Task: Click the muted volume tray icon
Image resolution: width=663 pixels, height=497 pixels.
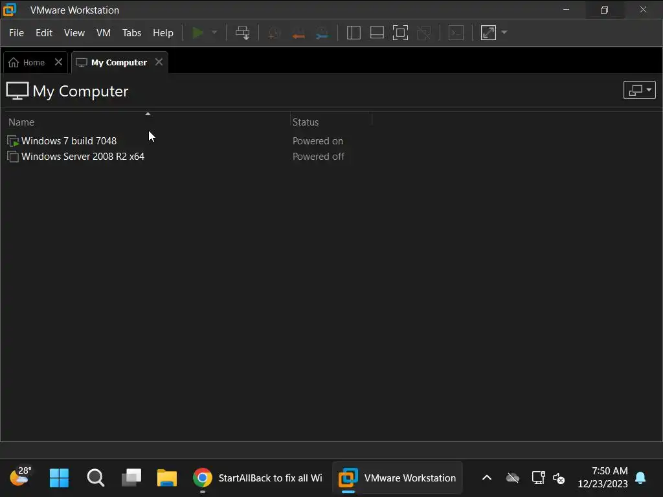Action: pyautogui.click(x=559, y=478)
